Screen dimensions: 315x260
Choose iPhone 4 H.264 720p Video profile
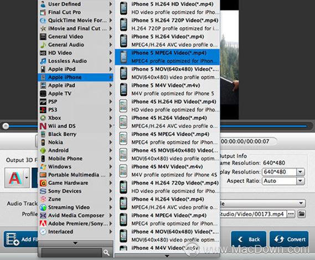(167, 187)
